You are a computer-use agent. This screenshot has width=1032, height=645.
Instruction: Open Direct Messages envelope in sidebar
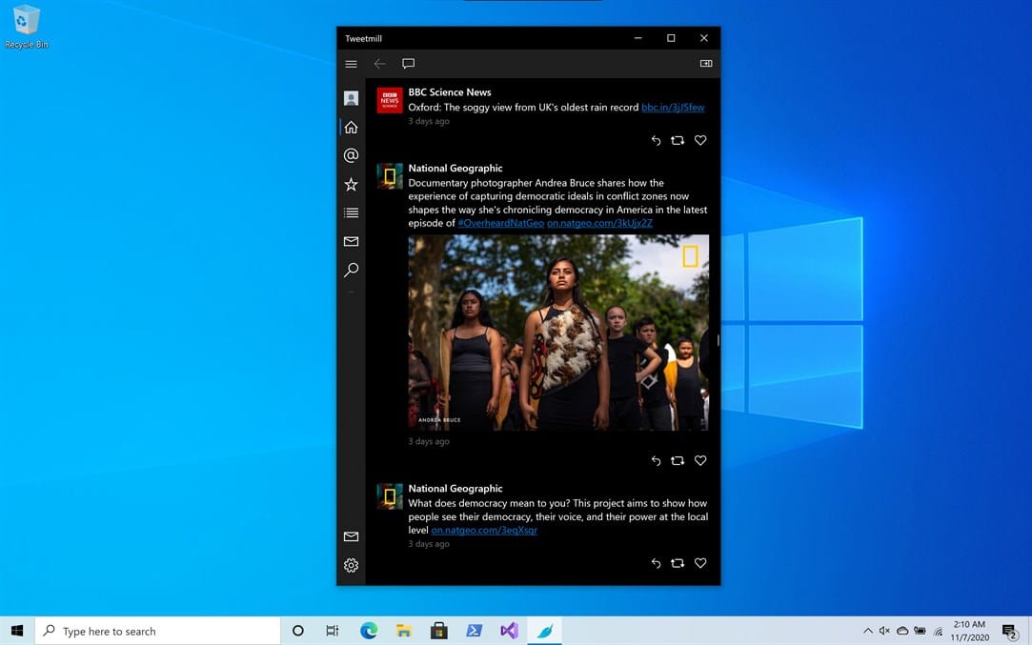click(351, 242)
